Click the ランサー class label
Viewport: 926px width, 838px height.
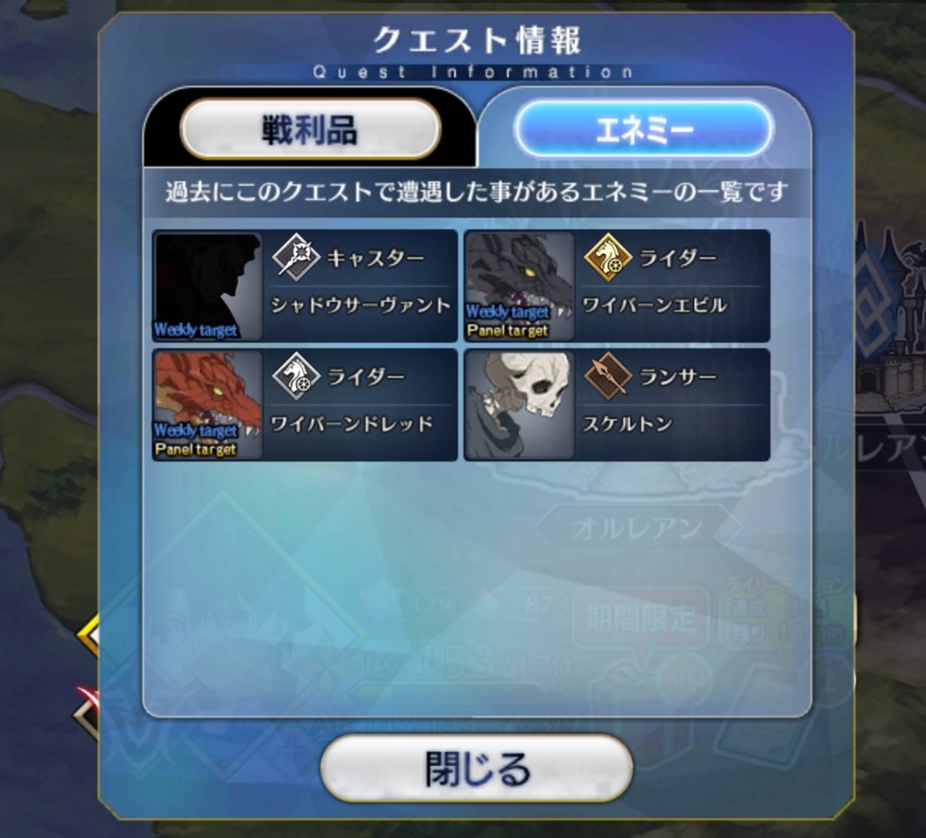tap(678, 377)
